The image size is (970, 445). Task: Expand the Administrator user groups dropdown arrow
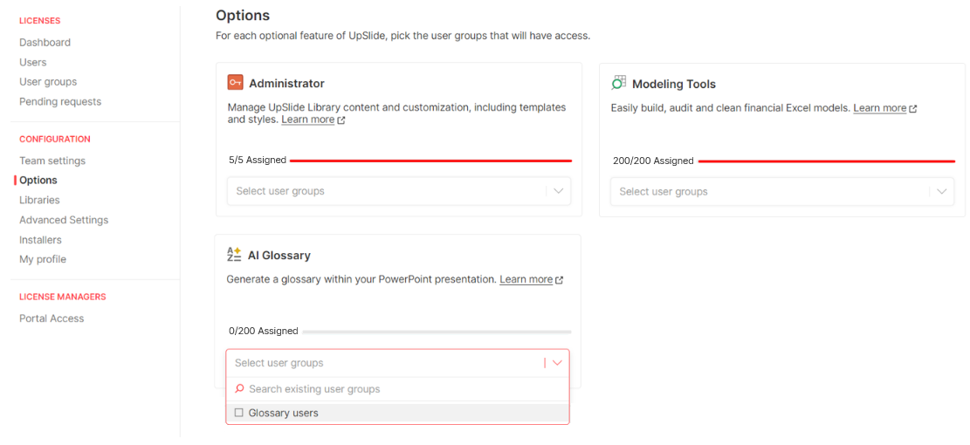(x=559, y=191)
